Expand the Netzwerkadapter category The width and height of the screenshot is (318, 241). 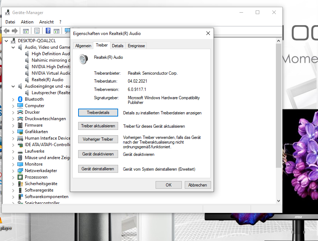[13, 171]
